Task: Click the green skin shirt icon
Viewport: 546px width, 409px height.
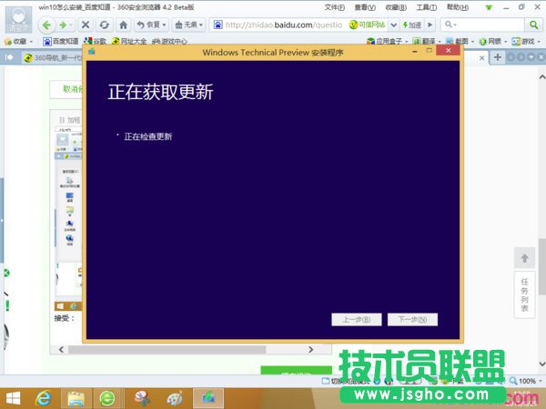Action: coord(489,7)
